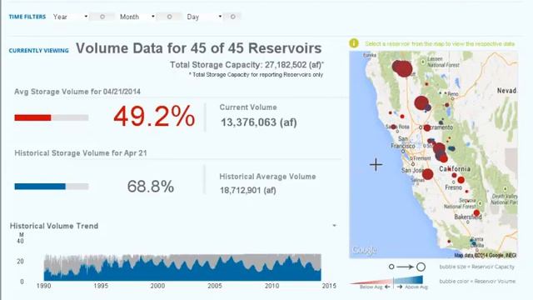
Task: Click the 68.8% historical storage value
Action: point(151,187)
